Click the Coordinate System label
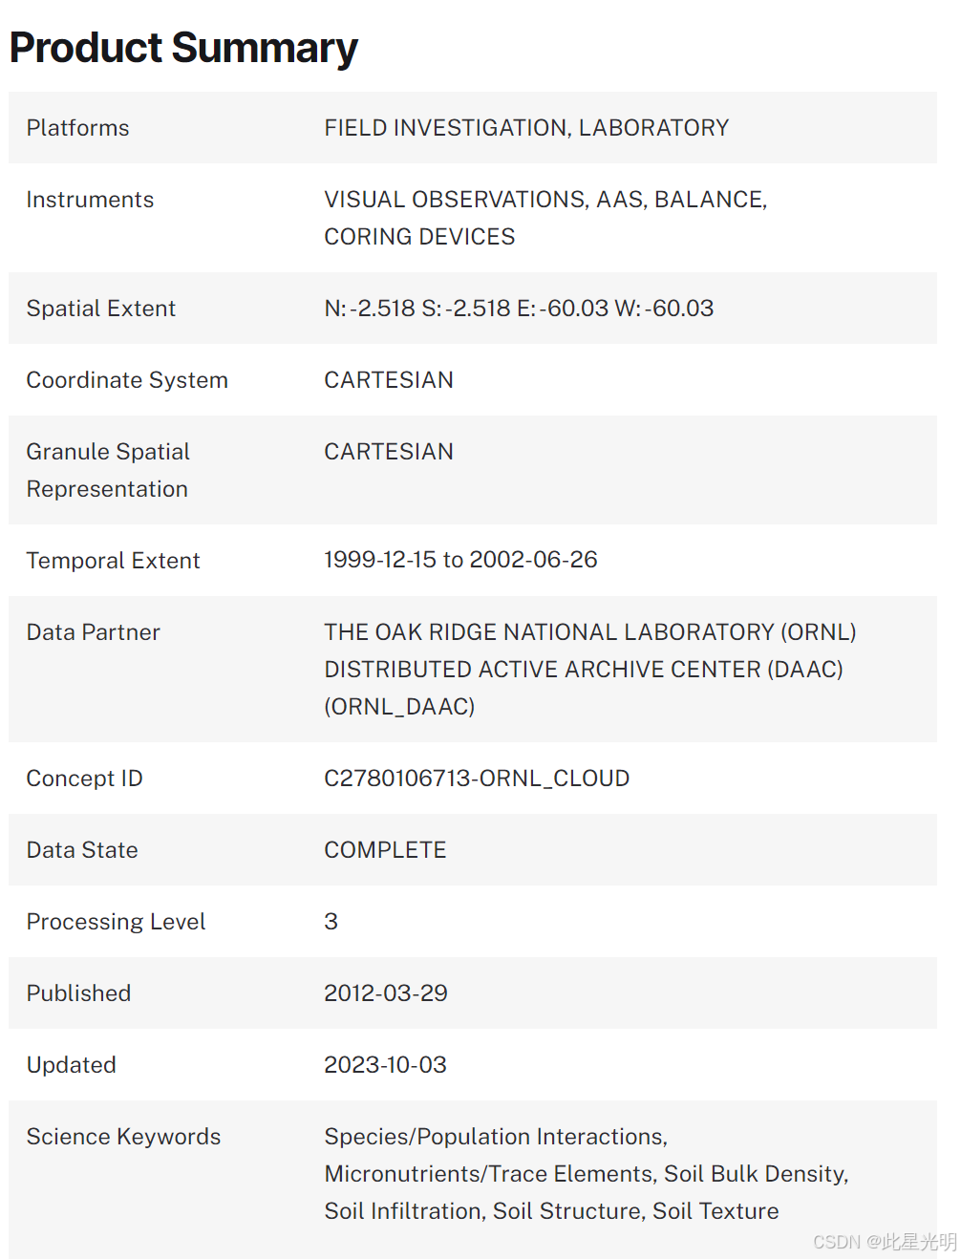The height and width of the screenshot is (1259, 961). [x=127, y=380]
